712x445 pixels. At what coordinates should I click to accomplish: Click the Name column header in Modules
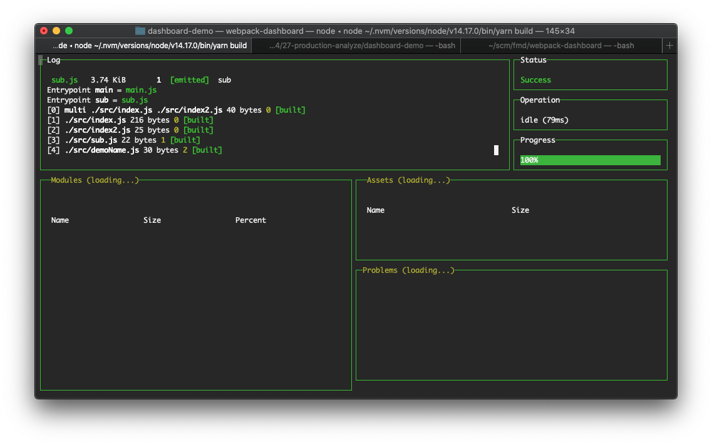(x=59, y=220)
